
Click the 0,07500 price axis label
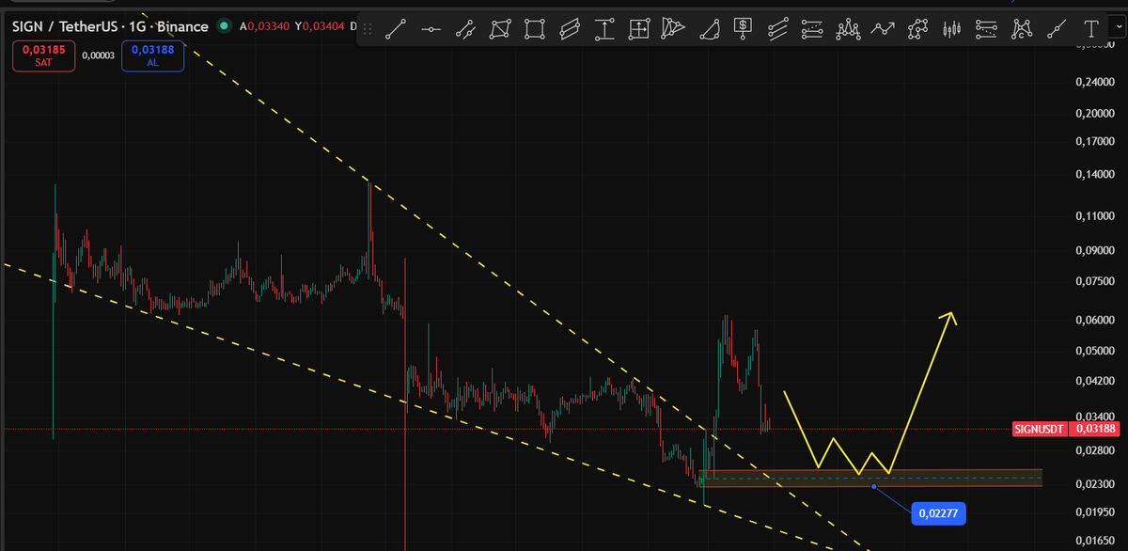[x=1094, y=282]
